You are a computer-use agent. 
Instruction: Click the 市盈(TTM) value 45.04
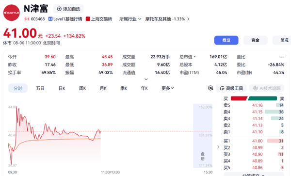coord(222,73)
